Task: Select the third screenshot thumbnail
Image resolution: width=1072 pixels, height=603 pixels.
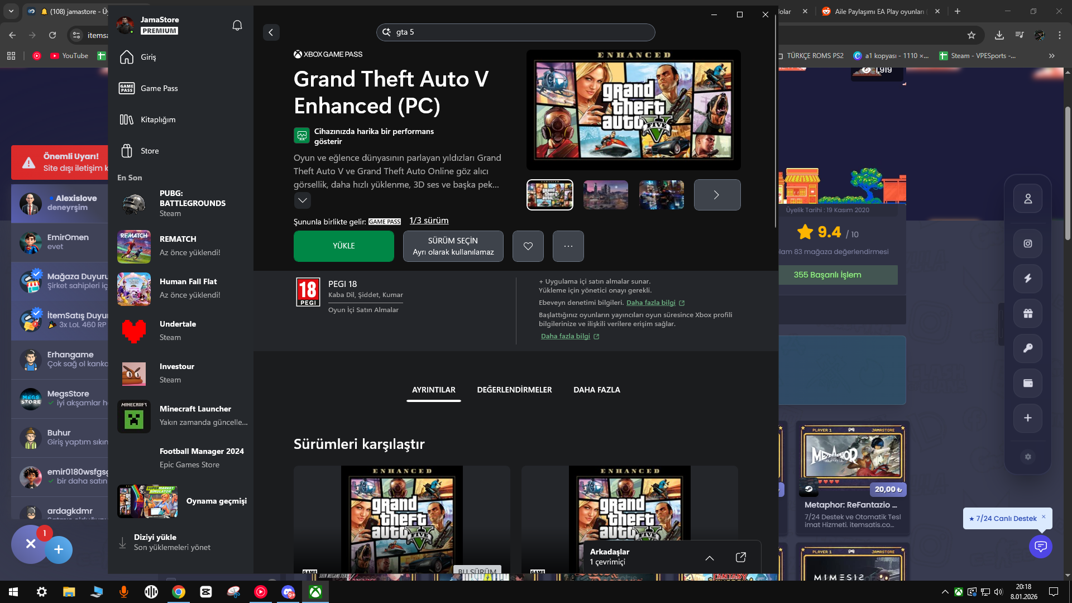Action: (662, 195)
